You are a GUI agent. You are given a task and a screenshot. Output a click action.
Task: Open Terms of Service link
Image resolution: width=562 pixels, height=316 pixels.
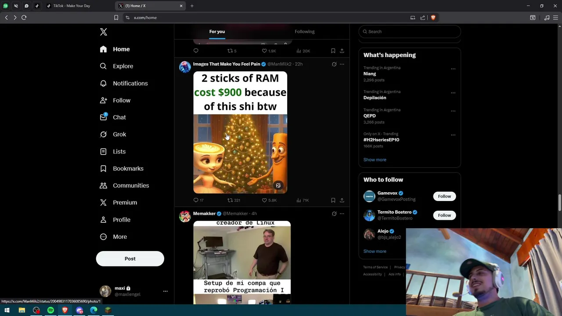375,267
